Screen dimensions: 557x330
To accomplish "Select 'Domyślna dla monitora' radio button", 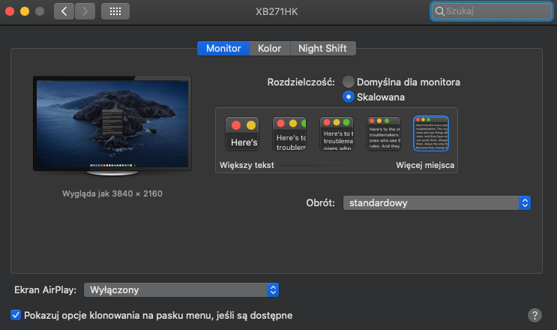I will (349, 82).
